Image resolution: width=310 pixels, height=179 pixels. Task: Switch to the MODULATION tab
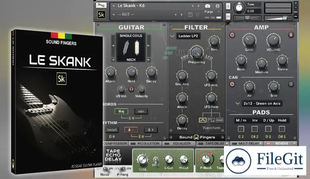tap(145, 143)
